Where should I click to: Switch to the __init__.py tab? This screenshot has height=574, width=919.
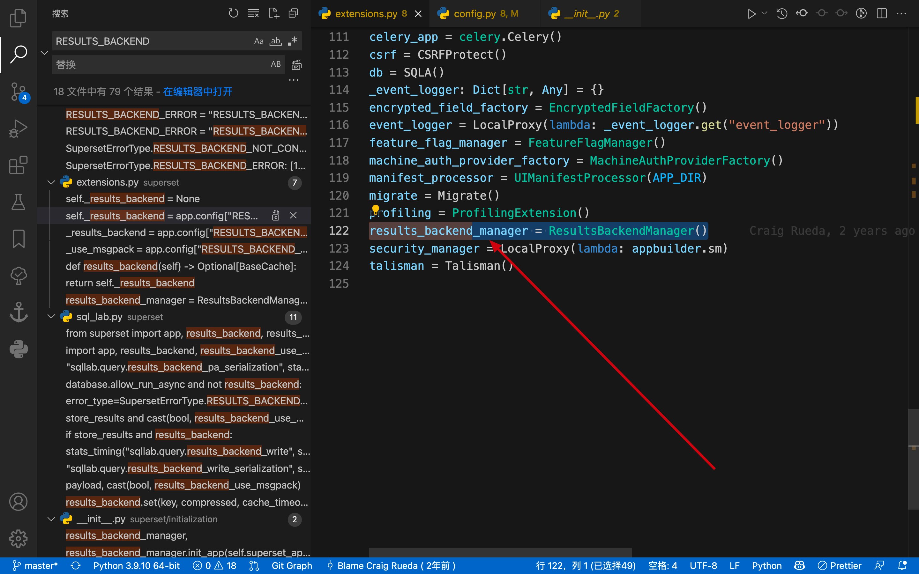(586, 13)
